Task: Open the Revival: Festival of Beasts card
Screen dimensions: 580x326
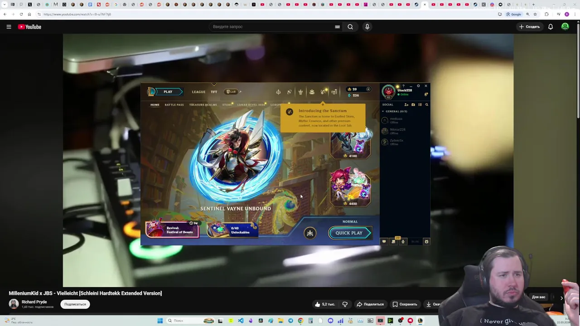Action: [172, 230]
